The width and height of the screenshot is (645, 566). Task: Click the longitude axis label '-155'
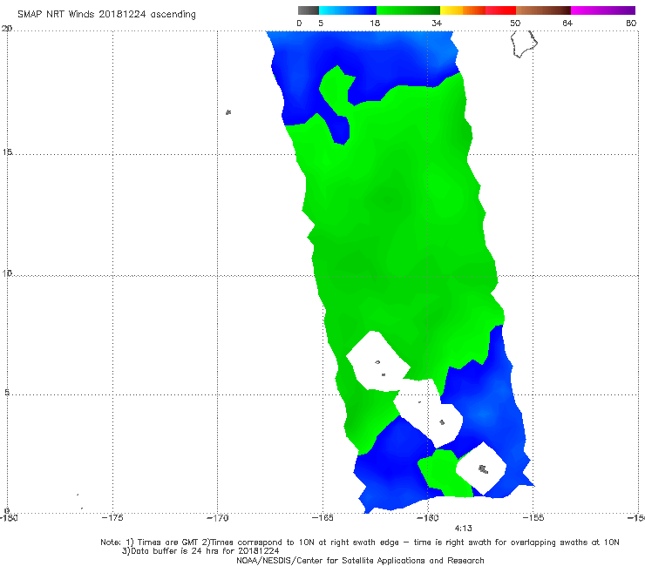[x=533, y=518]
